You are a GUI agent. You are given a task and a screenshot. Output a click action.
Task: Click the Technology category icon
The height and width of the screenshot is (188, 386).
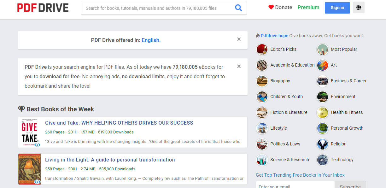coord(323,160)
